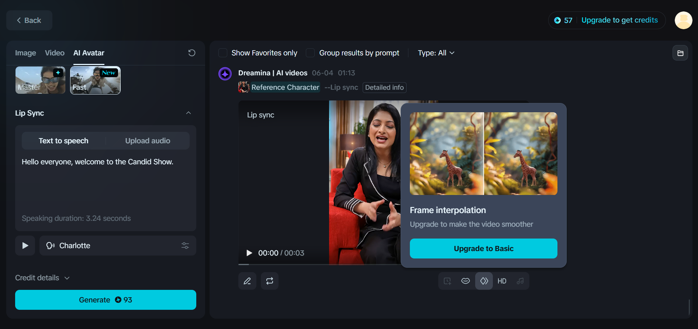The image size is (698, 329).
Task: Switch to the Upload audio option
Action: 148,141
